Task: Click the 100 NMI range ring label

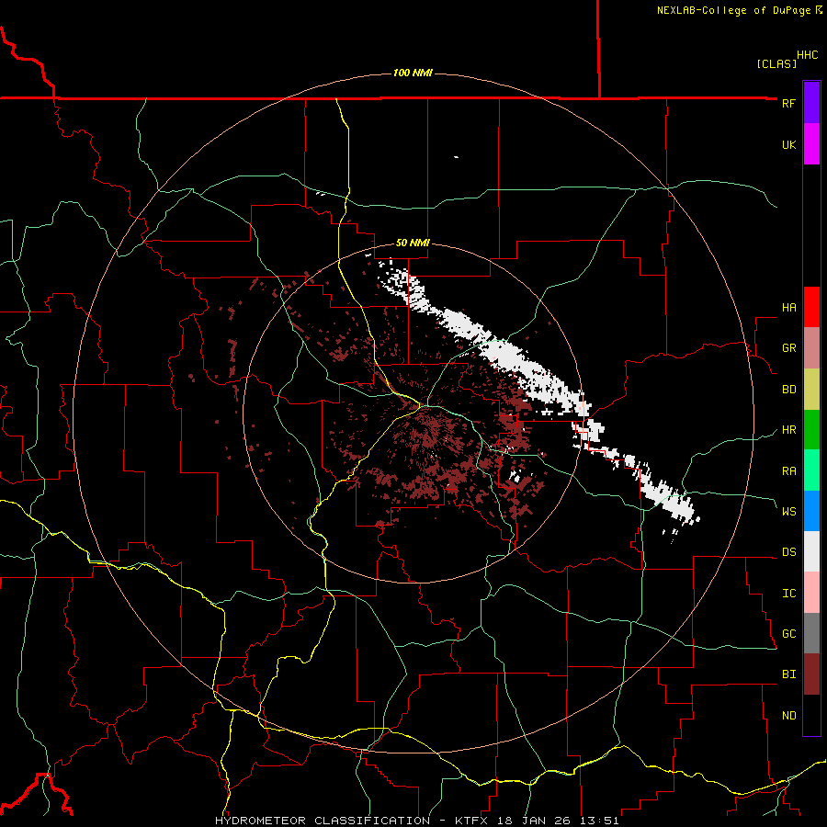Action: [x=413, y=73]
